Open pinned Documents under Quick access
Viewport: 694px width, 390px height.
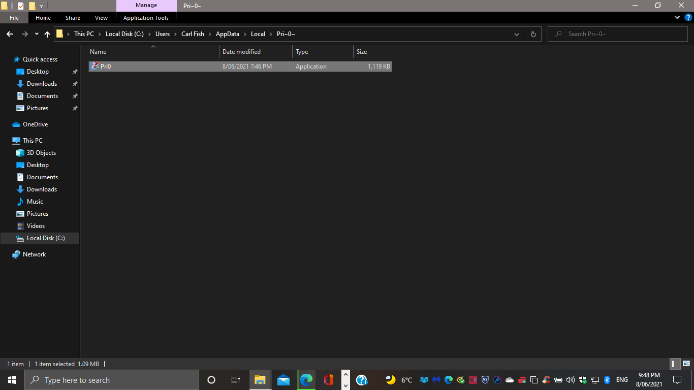pos(42,96)
